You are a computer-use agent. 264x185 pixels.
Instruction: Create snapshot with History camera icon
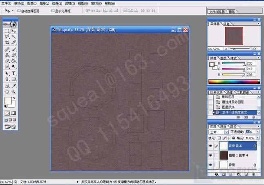(246, 117)
